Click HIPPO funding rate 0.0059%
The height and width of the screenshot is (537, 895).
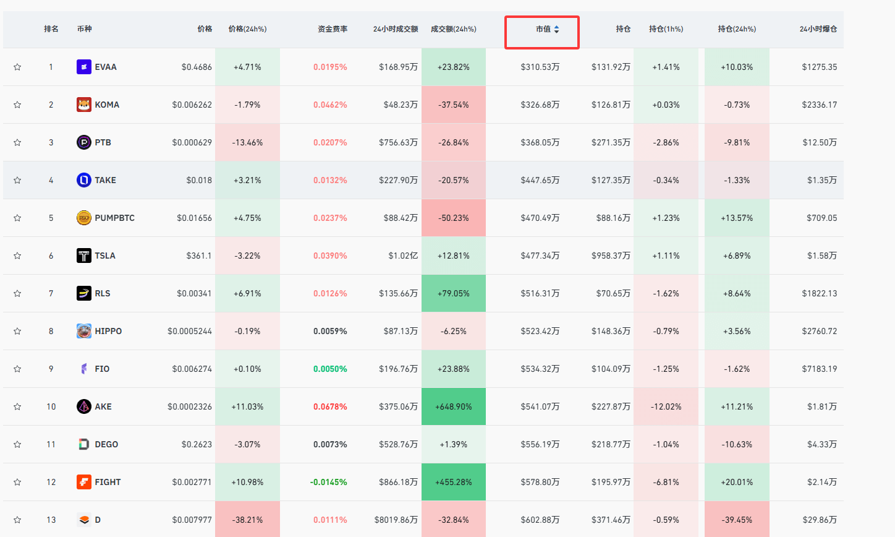330,331
